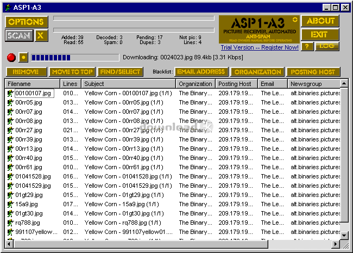Sort by Filename column header
The height and width of the screenshot is (253, 353).
point(33,84)
